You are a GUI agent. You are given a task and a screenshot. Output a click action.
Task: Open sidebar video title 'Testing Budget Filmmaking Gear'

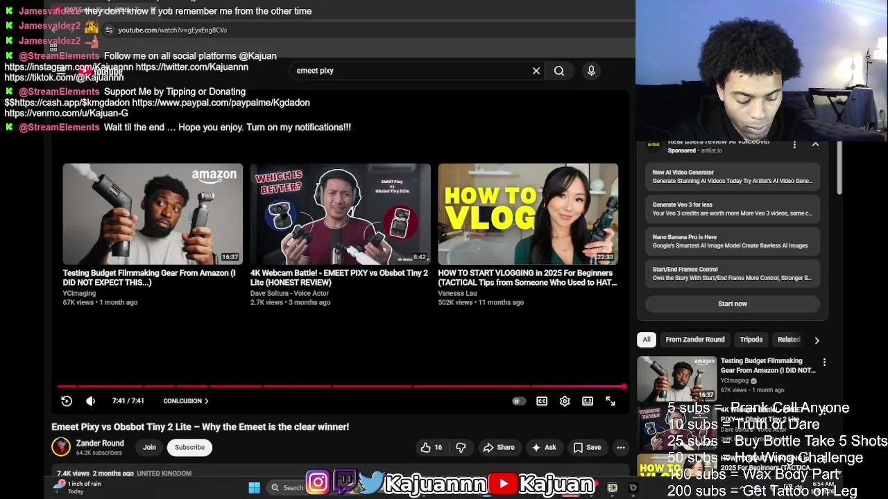click(x=768, y=365)
